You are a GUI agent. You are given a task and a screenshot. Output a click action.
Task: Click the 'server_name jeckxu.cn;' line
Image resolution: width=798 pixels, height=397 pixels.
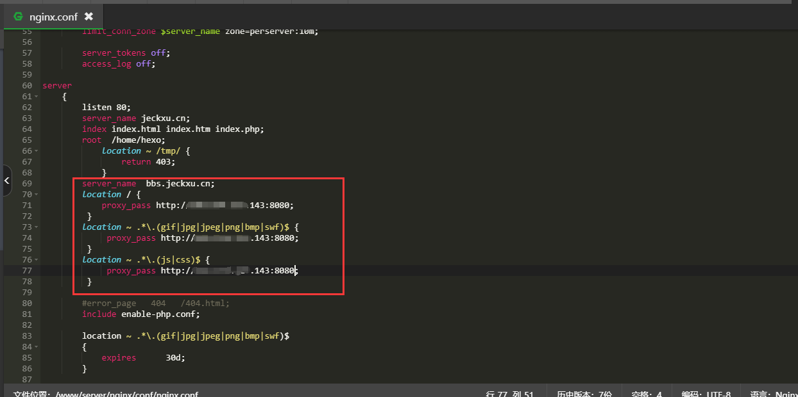point(136,118)
